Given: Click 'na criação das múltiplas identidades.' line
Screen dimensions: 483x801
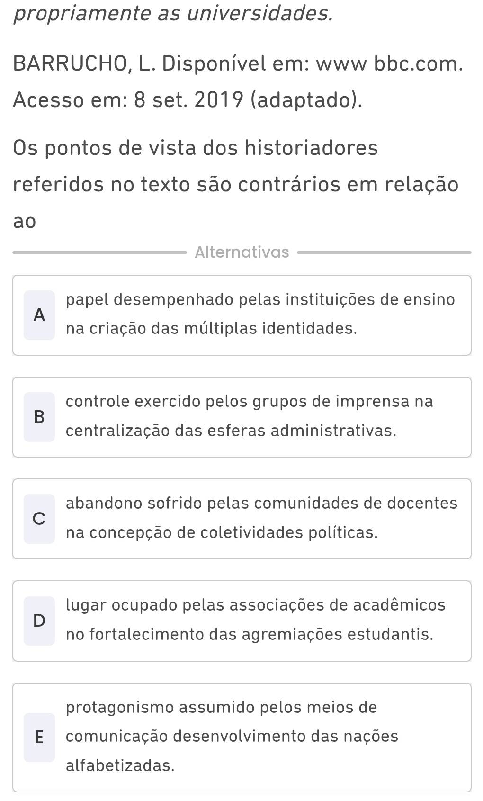Looking at the screenshot, I should click(x=211, y=329).
